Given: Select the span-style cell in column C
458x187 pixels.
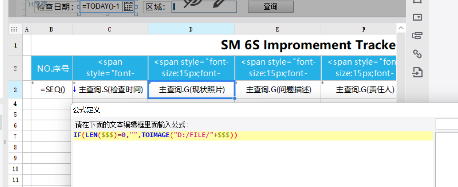Looking at the screenshot, I should click(x=110, y=68).
